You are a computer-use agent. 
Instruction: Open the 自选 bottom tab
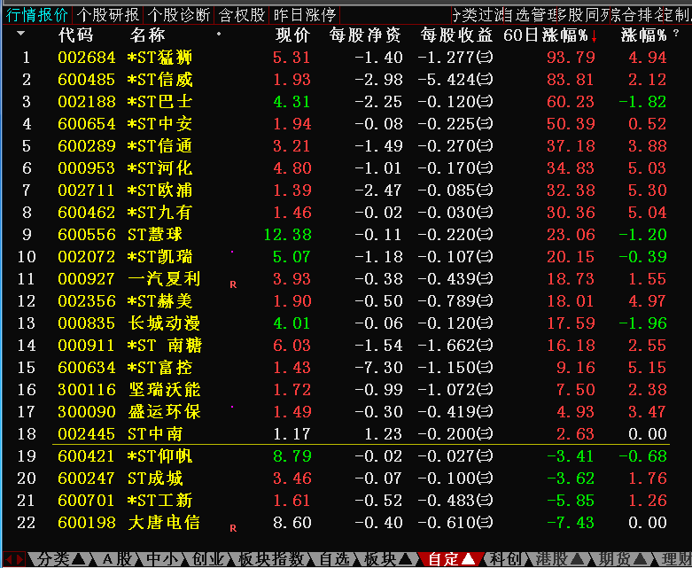(x=335, y=559)
